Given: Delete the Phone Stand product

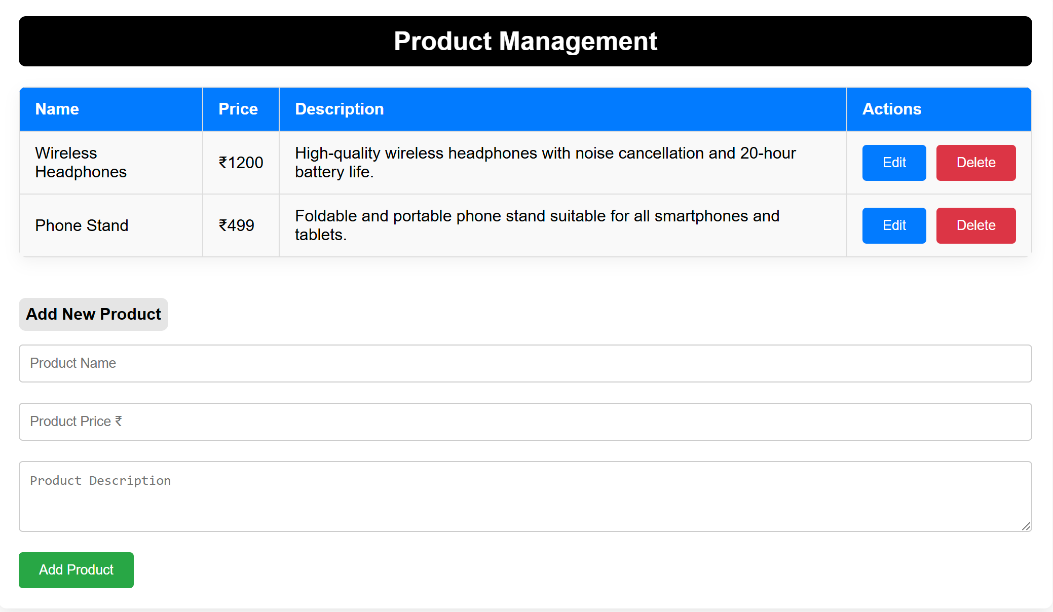Looking at the screenshot, I should pyautogui.click(x=975, y=225).
